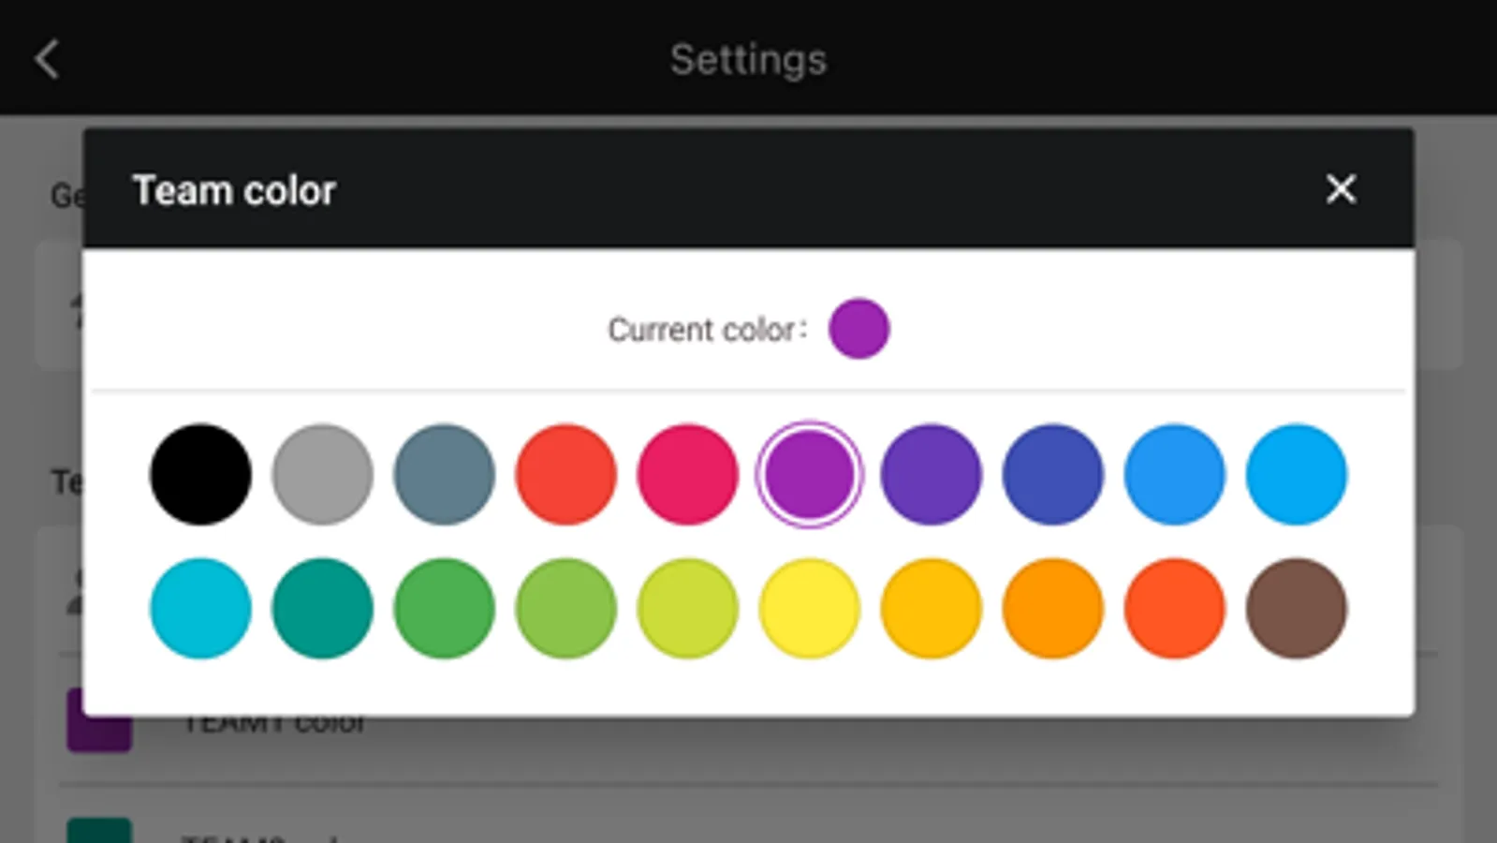The height and width of the screenshot is (843, 1497).
Task: Close the Team color dialog
Action: (x=1341, y=188)
